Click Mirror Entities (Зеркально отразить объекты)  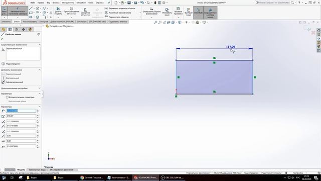pos(120,9)
